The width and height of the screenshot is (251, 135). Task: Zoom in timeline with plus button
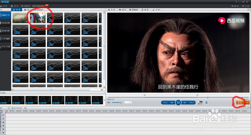tap(25, 108)
